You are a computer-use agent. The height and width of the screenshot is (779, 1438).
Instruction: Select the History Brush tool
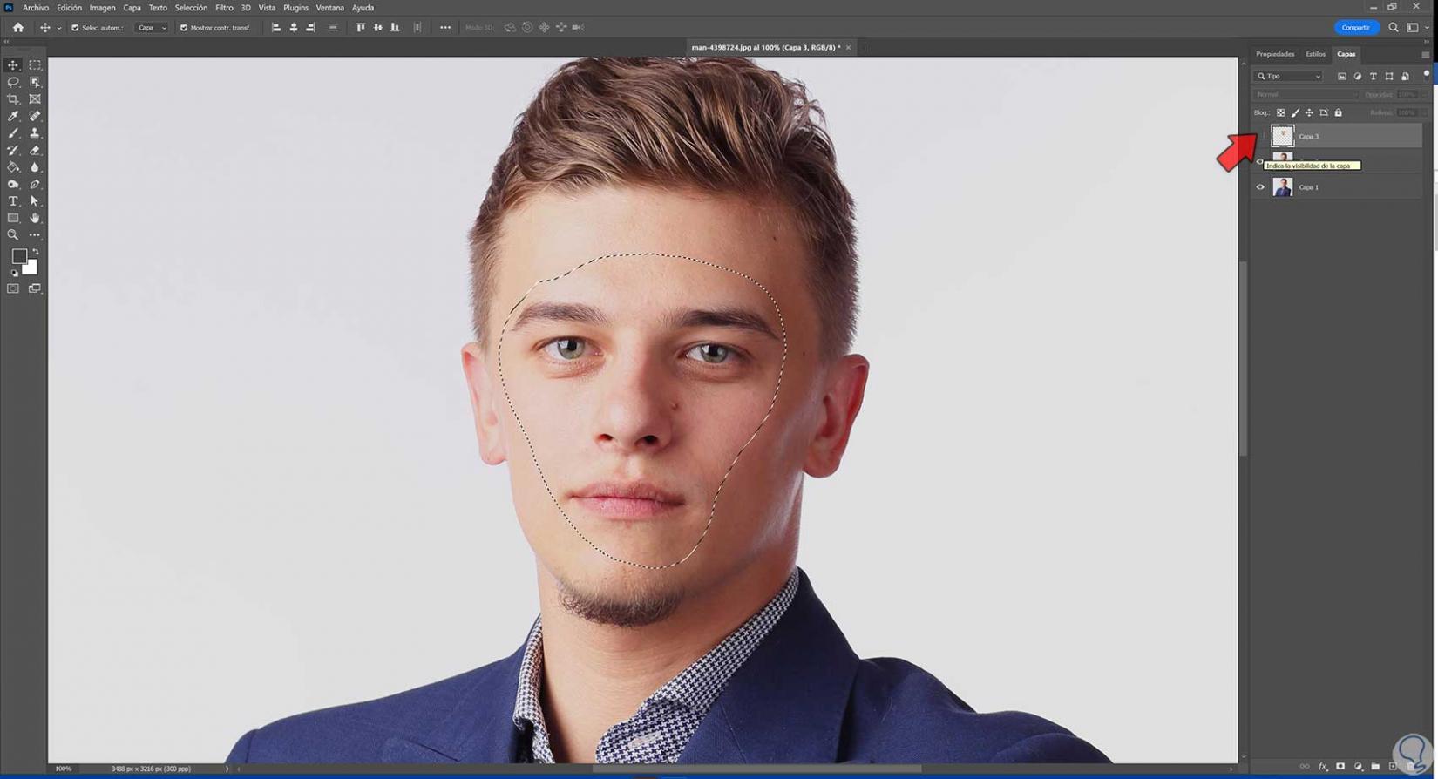tap(13, 150)
